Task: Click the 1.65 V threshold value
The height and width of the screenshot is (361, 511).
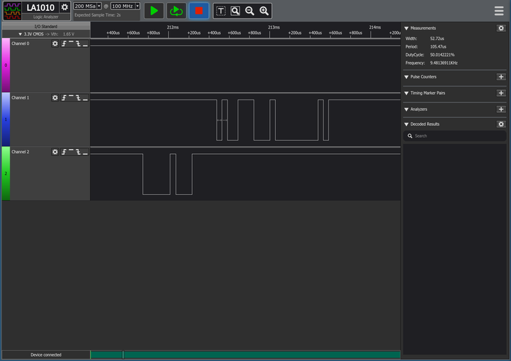Action: point(68,34)
